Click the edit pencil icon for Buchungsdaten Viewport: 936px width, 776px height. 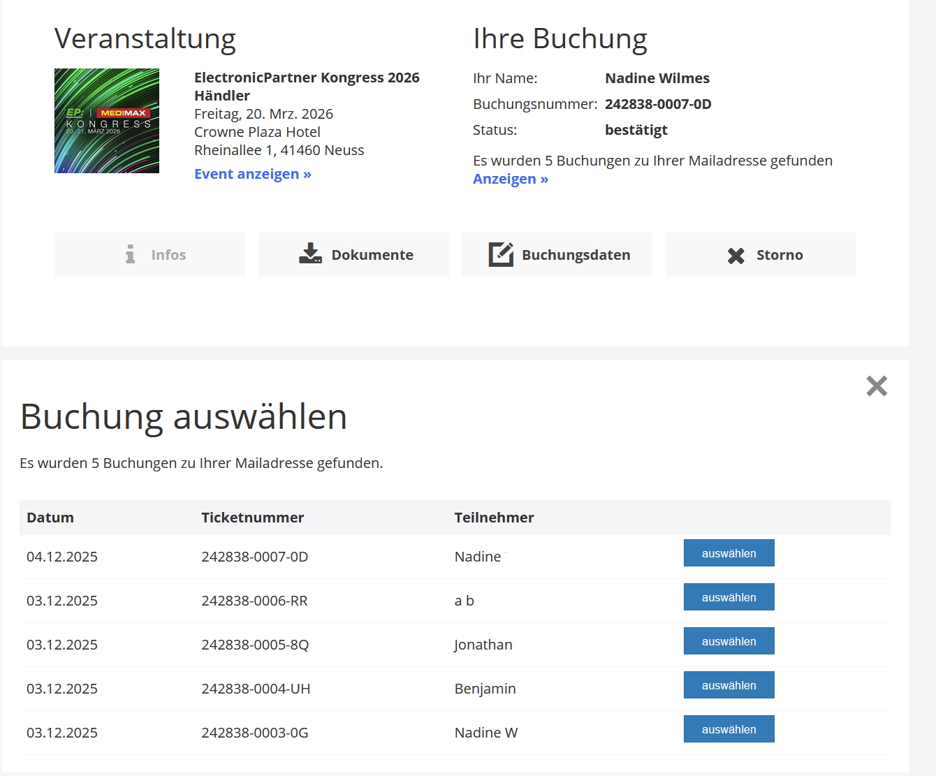(501, 254)
